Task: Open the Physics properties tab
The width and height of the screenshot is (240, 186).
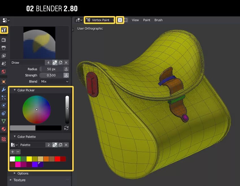Action: [x=4, y=105]
